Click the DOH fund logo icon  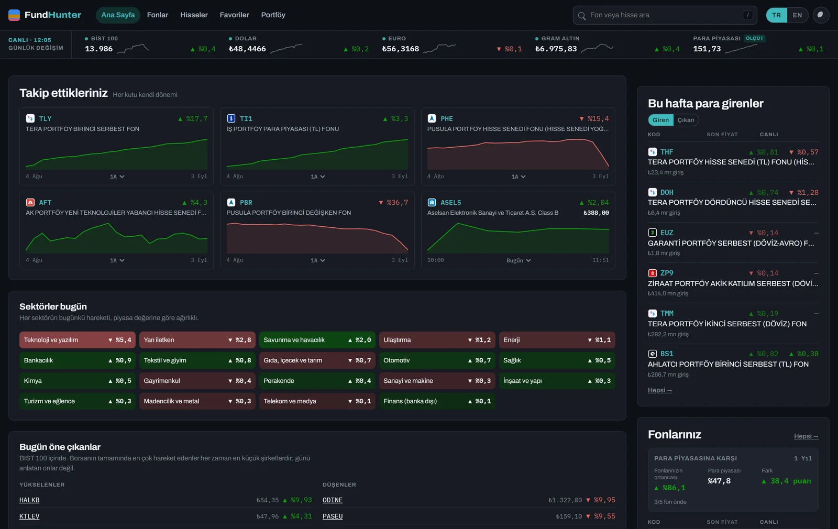(x=652, y=192)
